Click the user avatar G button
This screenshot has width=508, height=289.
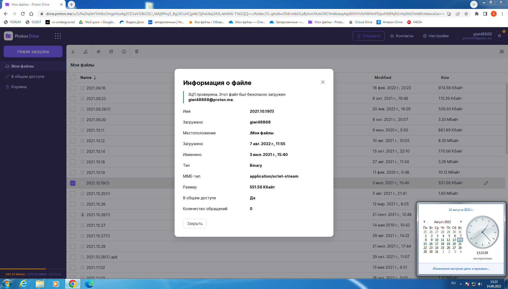[x=499, y=36]
